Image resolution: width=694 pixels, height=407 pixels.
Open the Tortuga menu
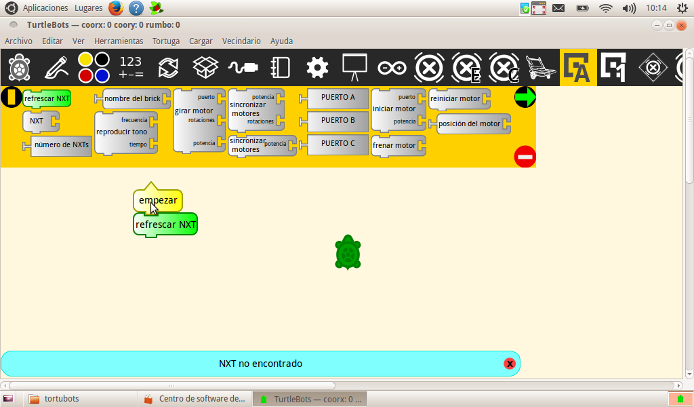pos(166,41)
